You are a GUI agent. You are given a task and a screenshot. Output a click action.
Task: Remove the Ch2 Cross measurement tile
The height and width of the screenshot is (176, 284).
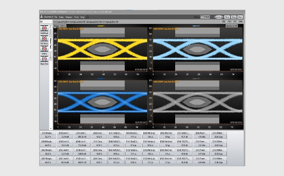[x=106, y=158]
